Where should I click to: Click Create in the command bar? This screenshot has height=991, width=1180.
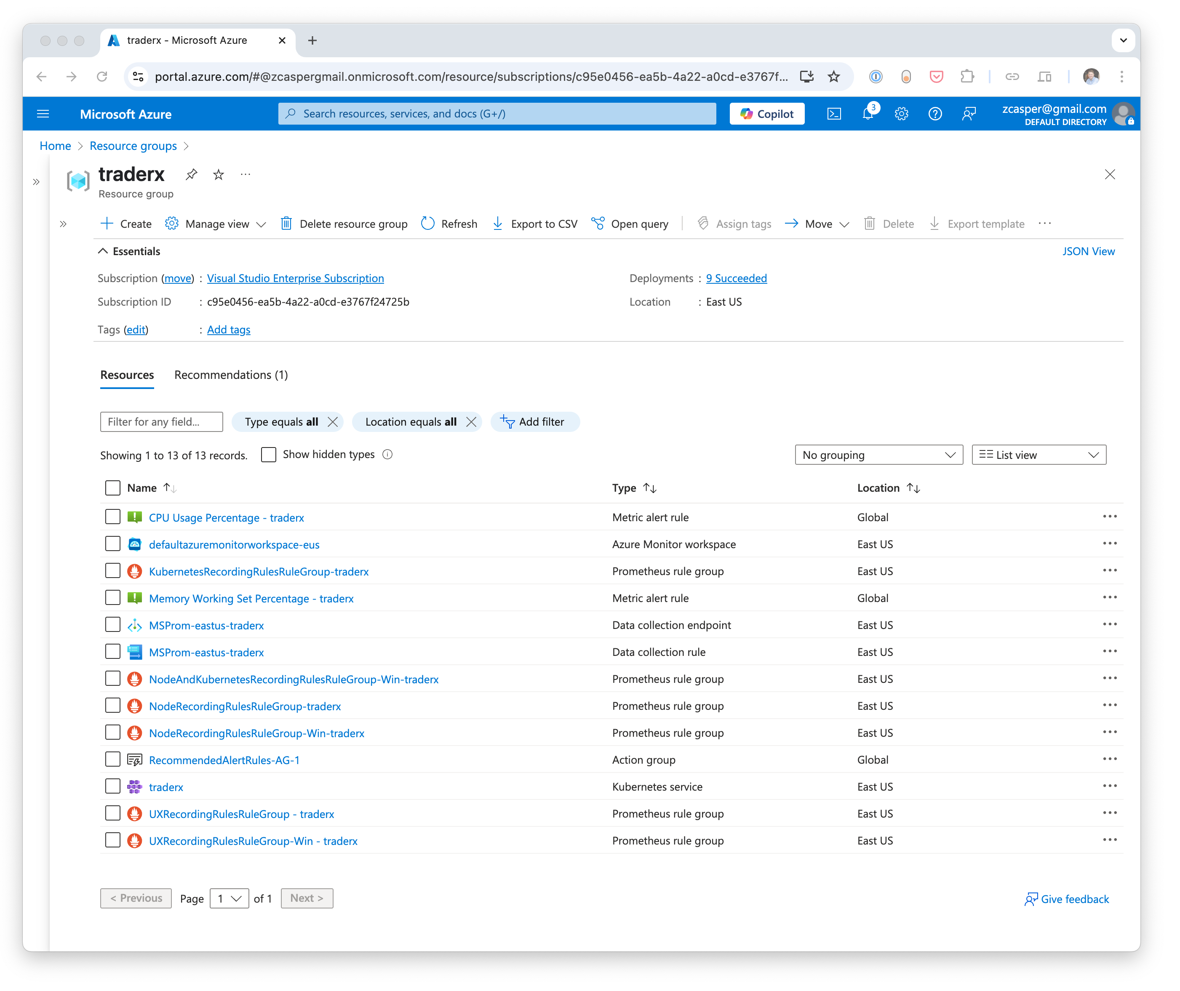126,224
